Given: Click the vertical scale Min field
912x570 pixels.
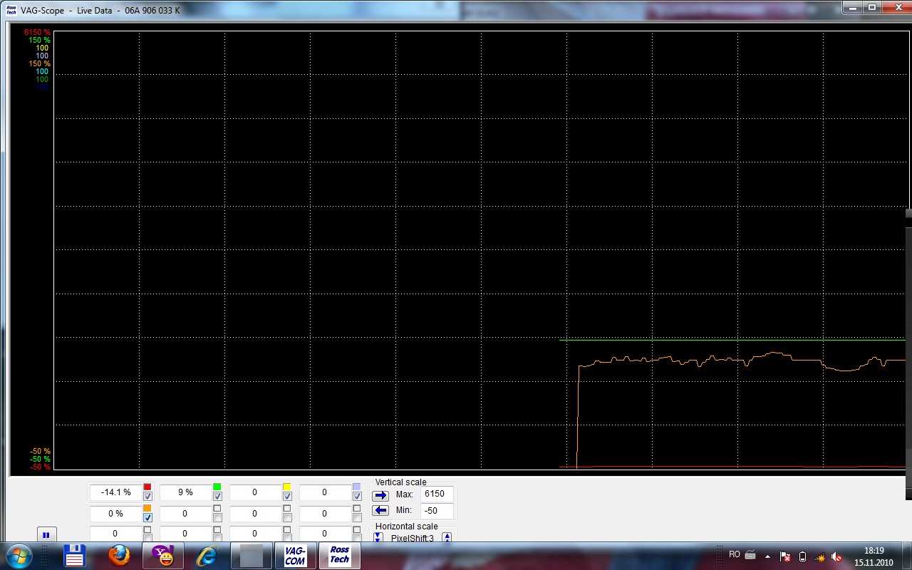Looking at the screenshot, I should [x=437, y=511].
